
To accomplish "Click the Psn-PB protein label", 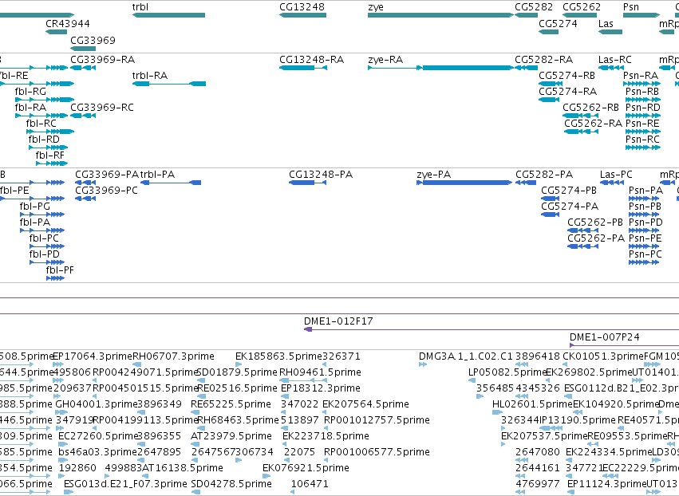I will tap(645, 207).
